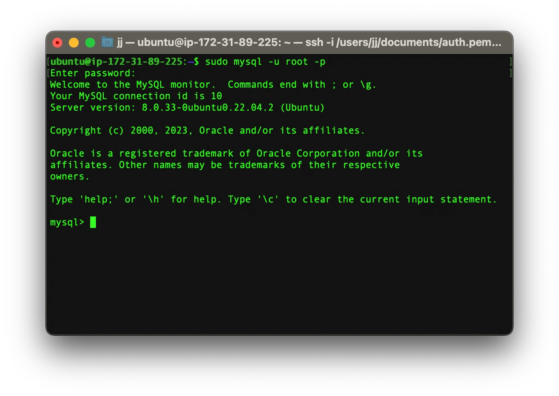The height and width of the screenshot is (396, 559).
Task: Click the 'Enter password:' line
Action: [x=93, y=73]
